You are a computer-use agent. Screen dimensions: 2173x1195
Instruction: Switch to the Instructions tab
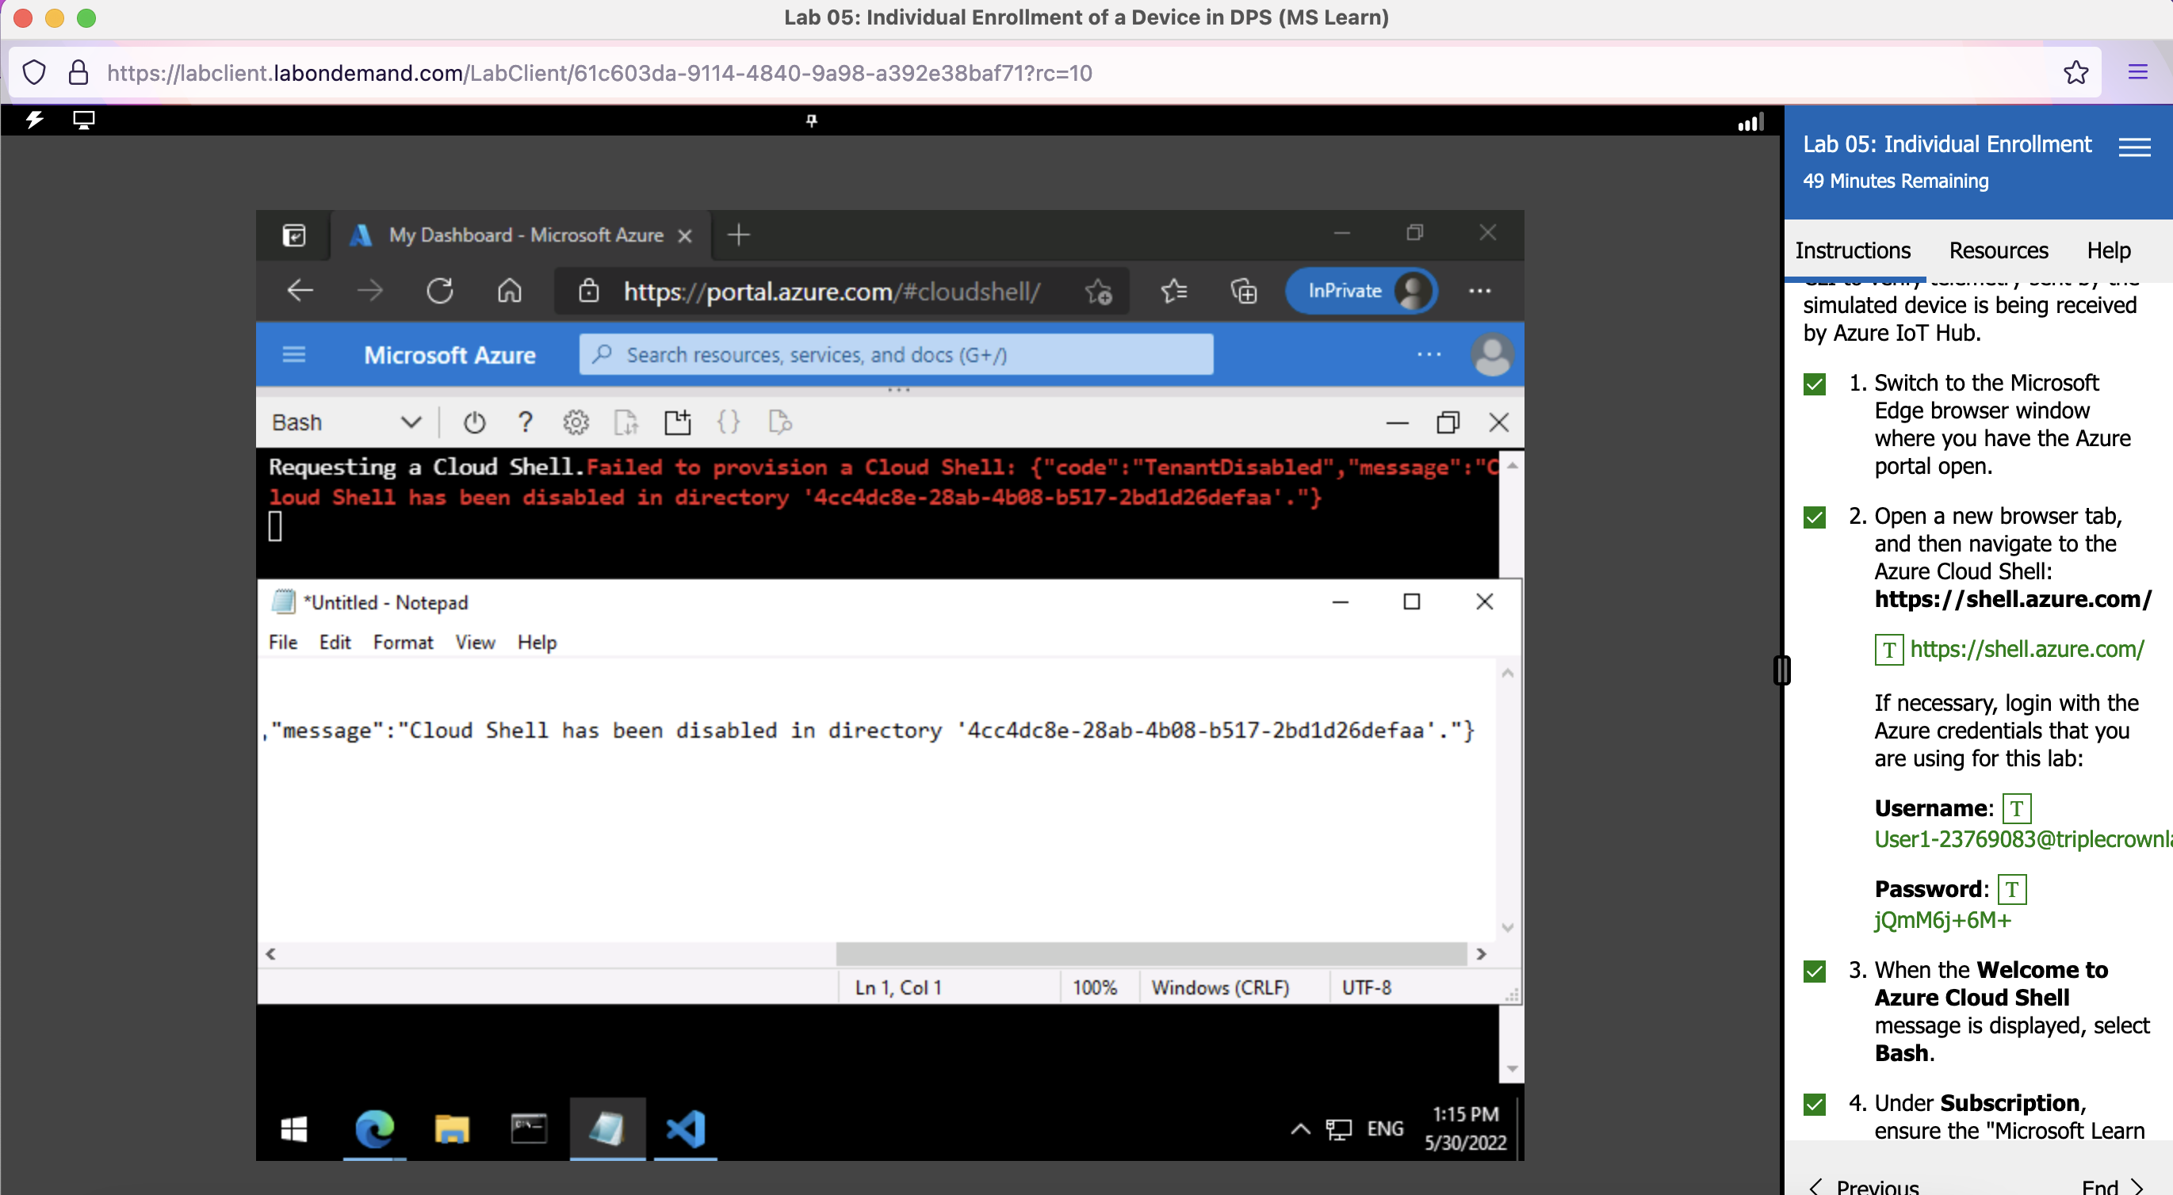tap(1853, 250)
